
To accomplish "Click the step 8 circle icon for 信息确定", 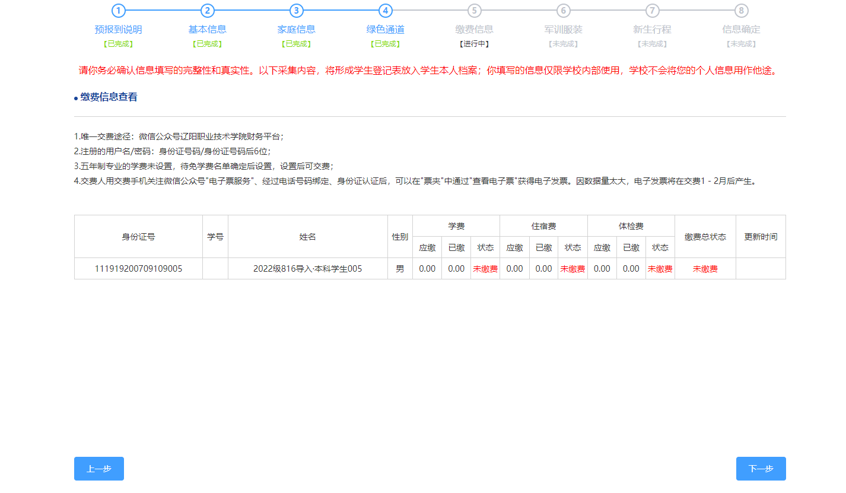I will pos(742,11).
